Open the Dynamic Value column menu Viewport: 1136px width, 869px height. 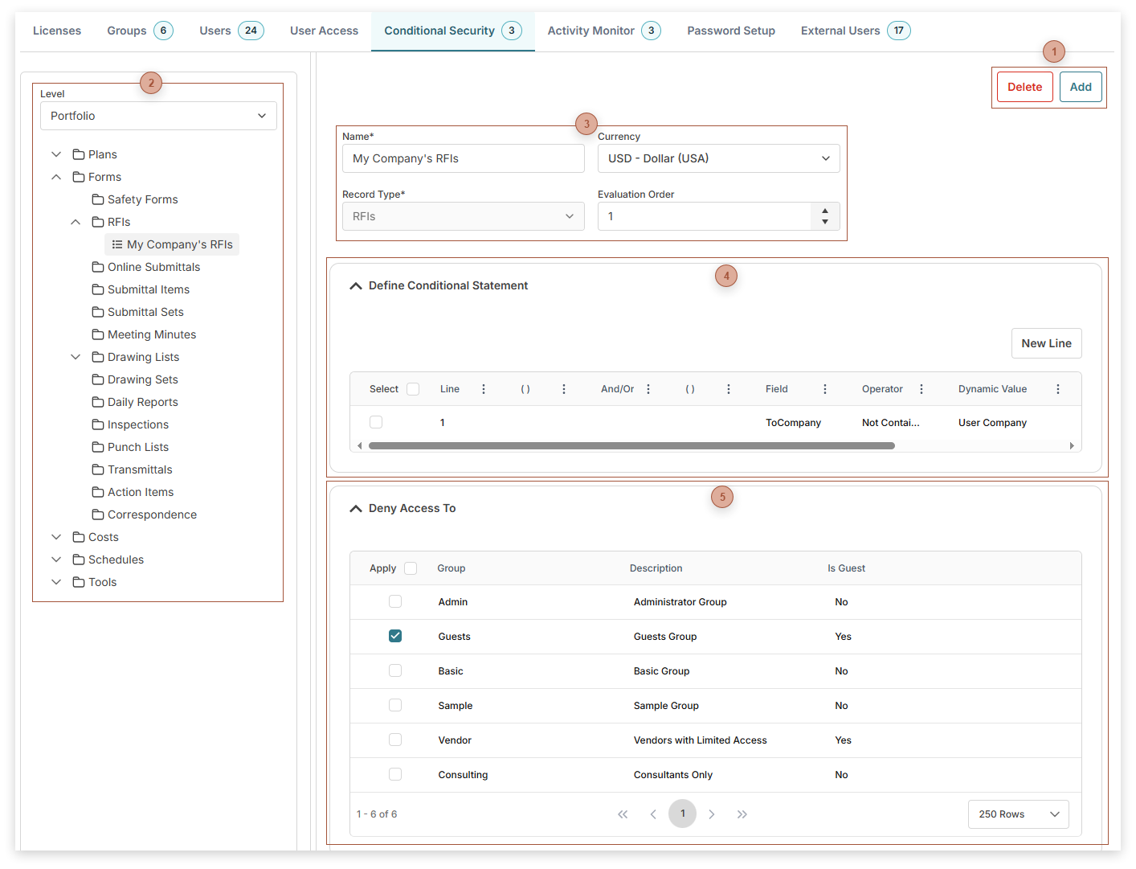pos(1058,388)
